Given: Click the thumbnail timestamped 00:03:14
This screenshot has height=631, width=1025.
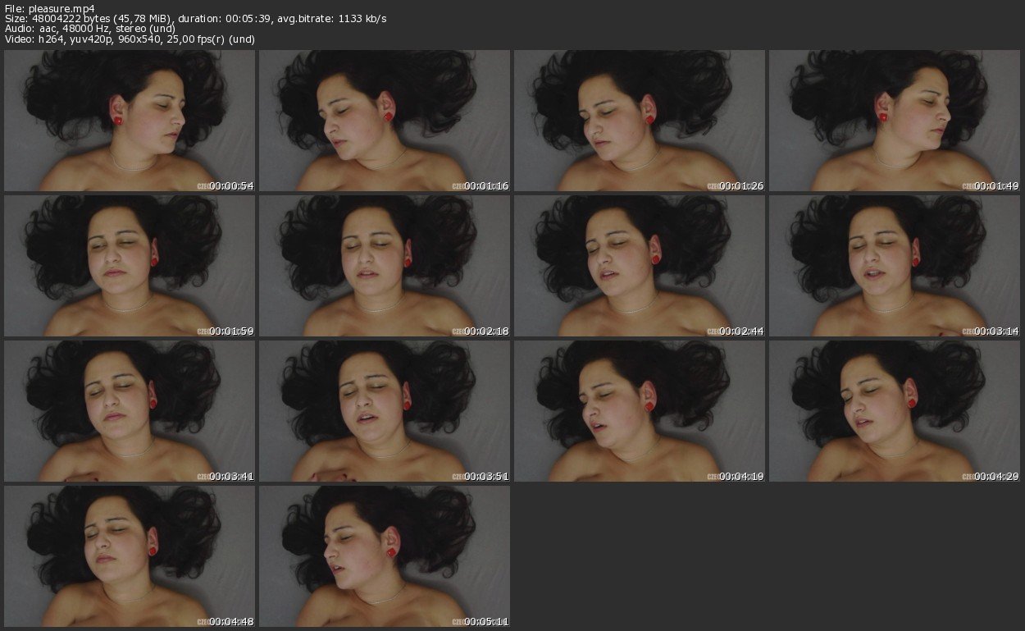Looking at the screenshot, I should 895,266.
